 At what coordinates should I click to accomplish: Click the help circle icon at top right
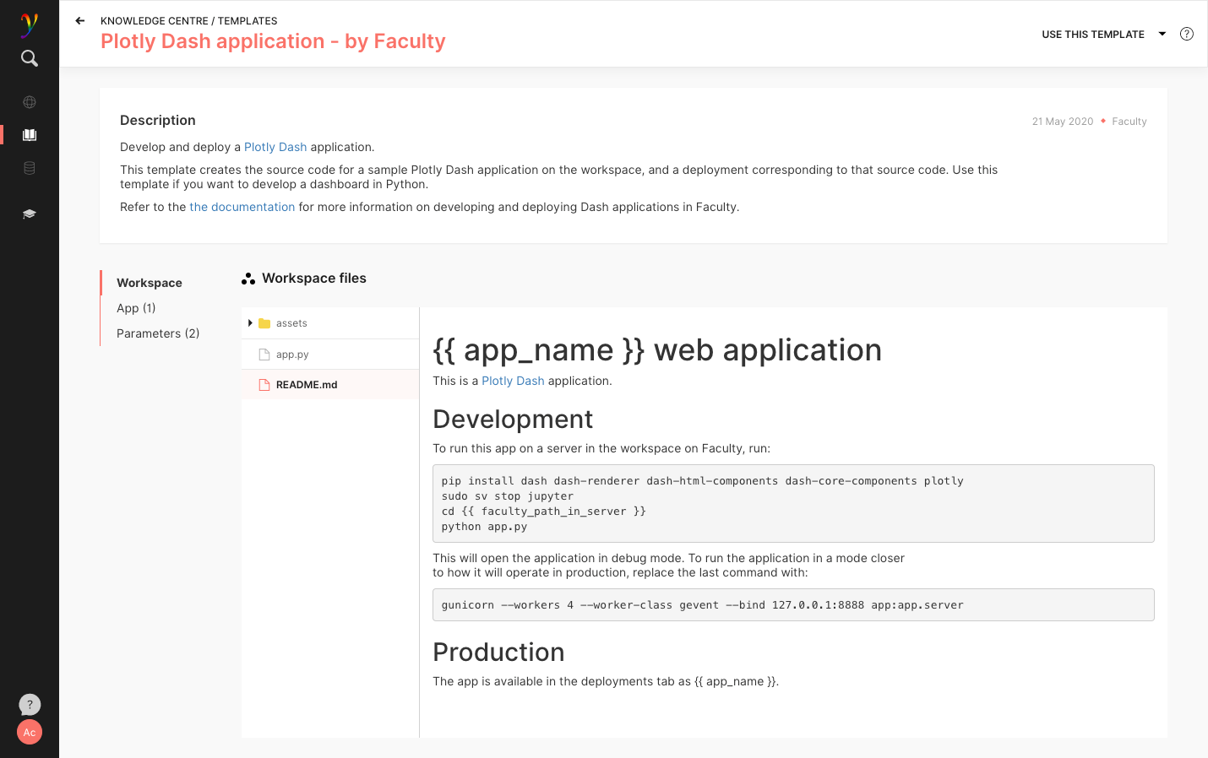[1186, 35]
